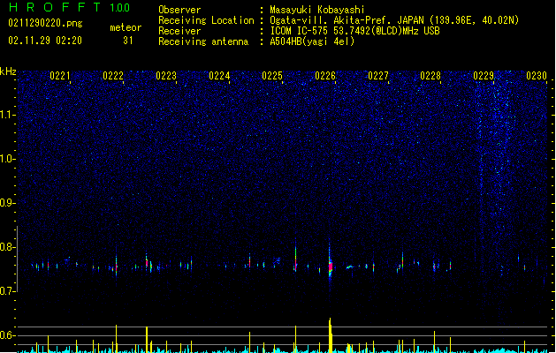
Task: Click the 0224 time marker
Action: (x=219, y=76)
